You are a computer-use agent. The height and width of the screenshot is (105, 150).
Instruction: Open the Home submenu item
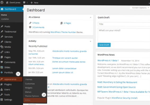click(4, 15)
